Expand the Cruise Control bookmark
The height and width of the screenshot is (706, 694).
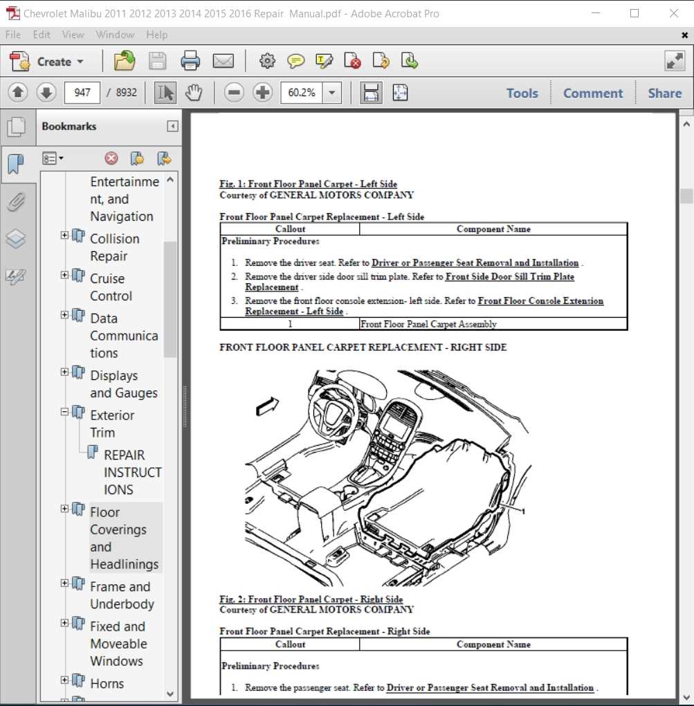65,275
